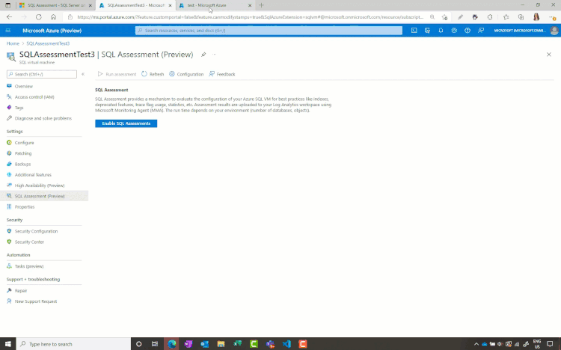
Task: Focus the Azure global search bar
Action: coord(269,31)
